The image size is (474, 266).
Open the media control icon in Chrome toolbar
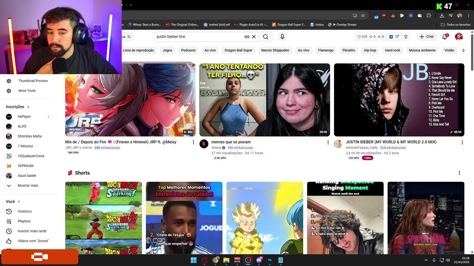tap(451, 16)
